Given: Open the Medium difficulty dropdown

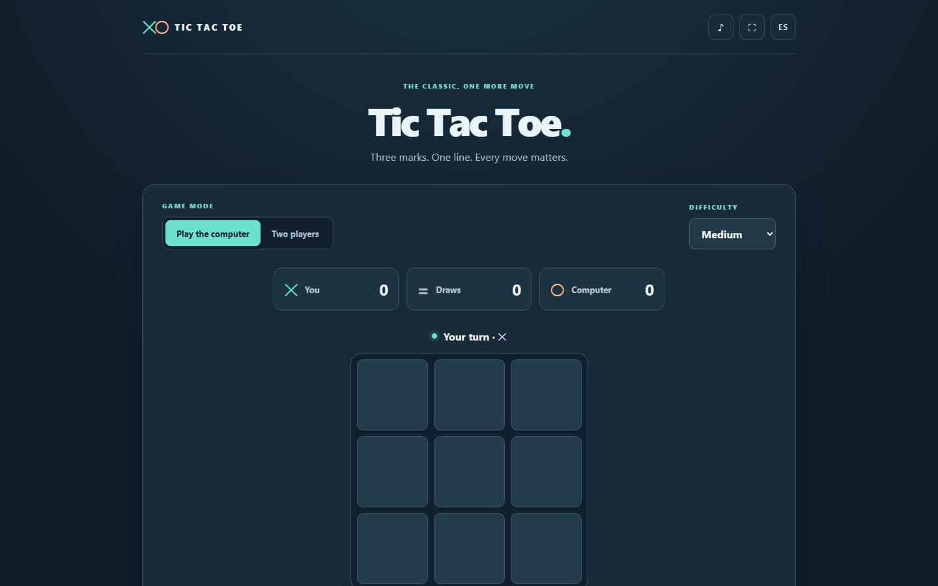Looking at the screenshot, I should click(732, 234).
